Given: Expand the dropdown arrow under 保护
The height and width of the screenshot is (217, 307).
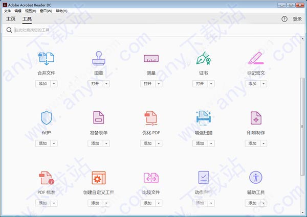Looking at the screenshot, I should (54, 143).
